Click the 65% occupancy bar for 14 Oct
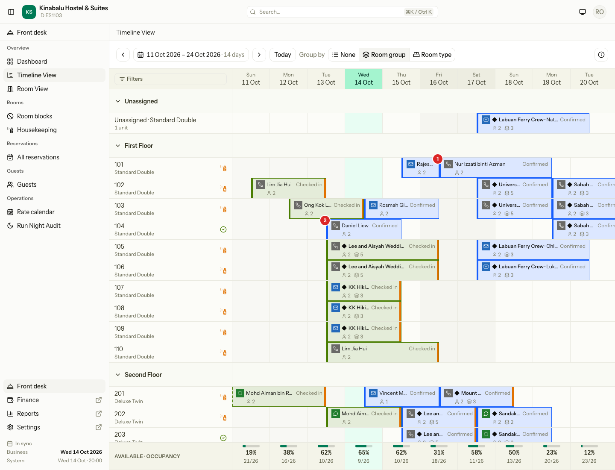The image size is (615, 470). (364, 446)
